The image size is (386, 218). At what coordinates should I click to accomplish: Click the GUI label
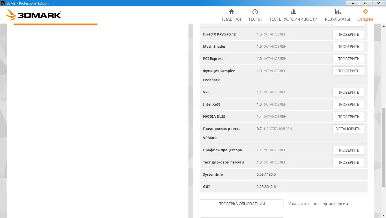[206, 187]
